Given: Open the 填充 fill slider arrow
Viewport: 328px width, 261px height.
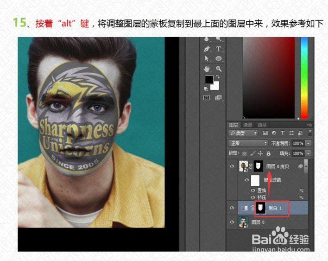Looking at the screenshot, I should (308, 153).
